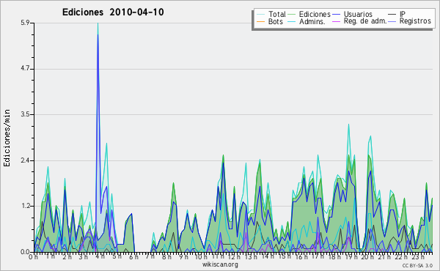The width and height of the screenshot is (440, 271).
Task: Click the 0 h axis label
Action: [34, 257]
